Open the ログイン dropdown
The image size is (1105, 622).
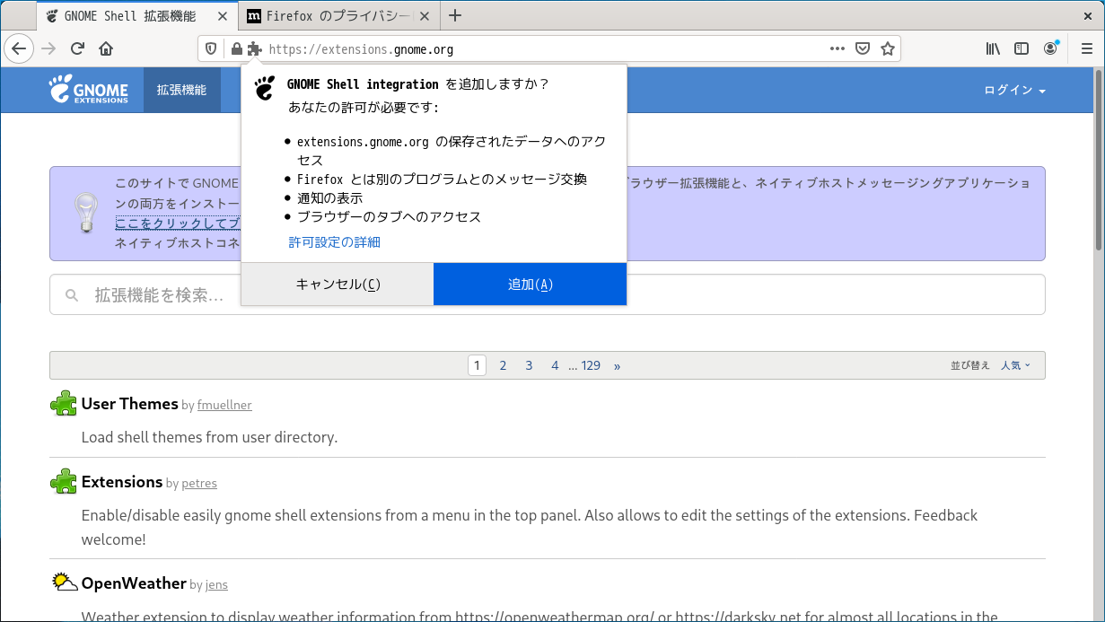click(1014, 90)
